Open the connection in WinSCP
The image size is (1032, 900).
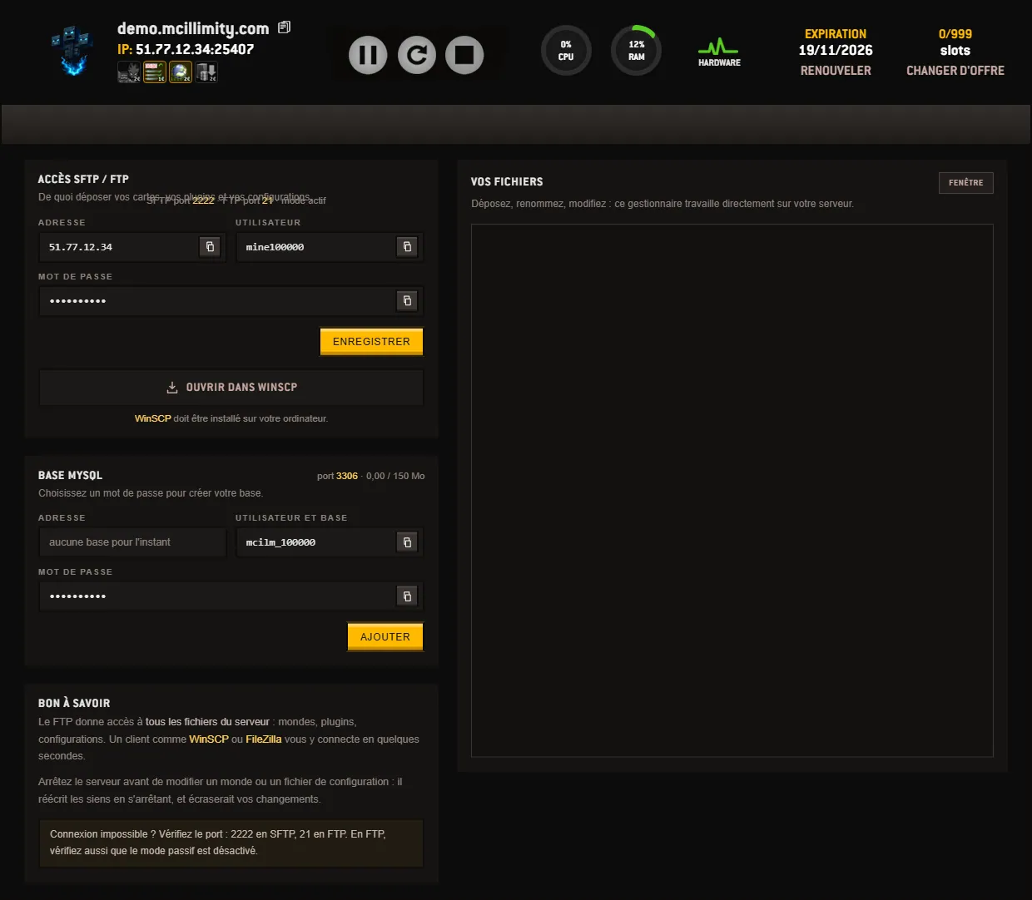(x=231, y=388)
